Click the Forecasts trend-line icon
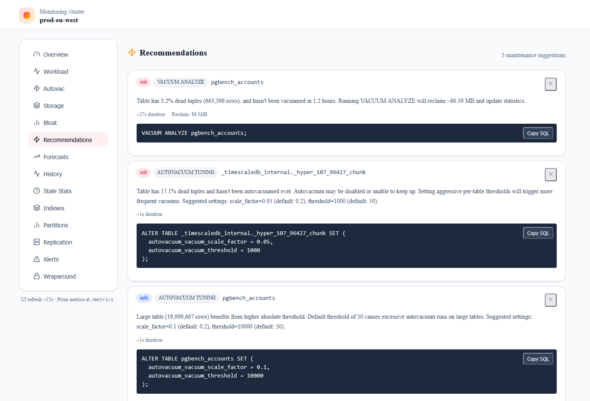 37,157
